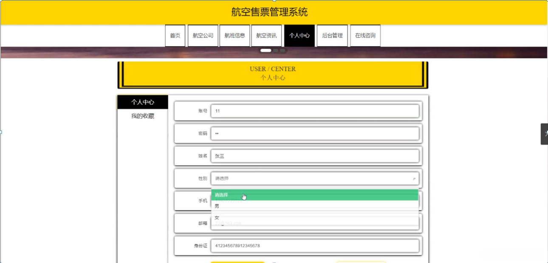Viewport: 548px width, 263px height.
Task: Click the 账号 input field
Action: (315, 111)
